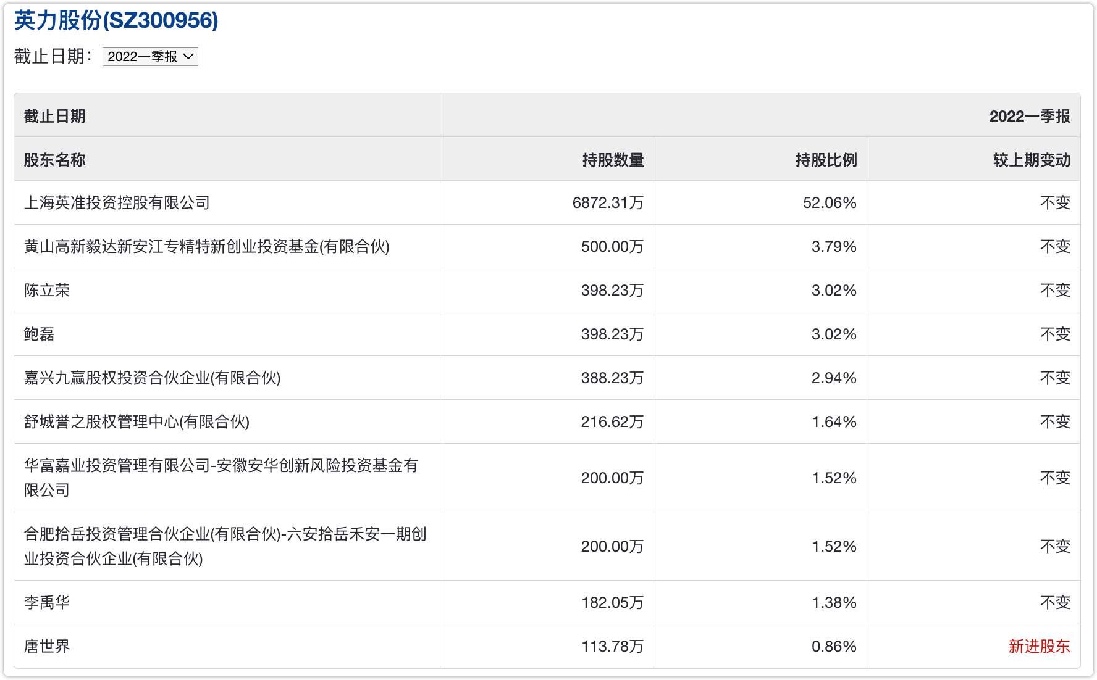Click shareholder name 李禹华
This screenshot has width=1097, height=680.
(x=47, y=602)
